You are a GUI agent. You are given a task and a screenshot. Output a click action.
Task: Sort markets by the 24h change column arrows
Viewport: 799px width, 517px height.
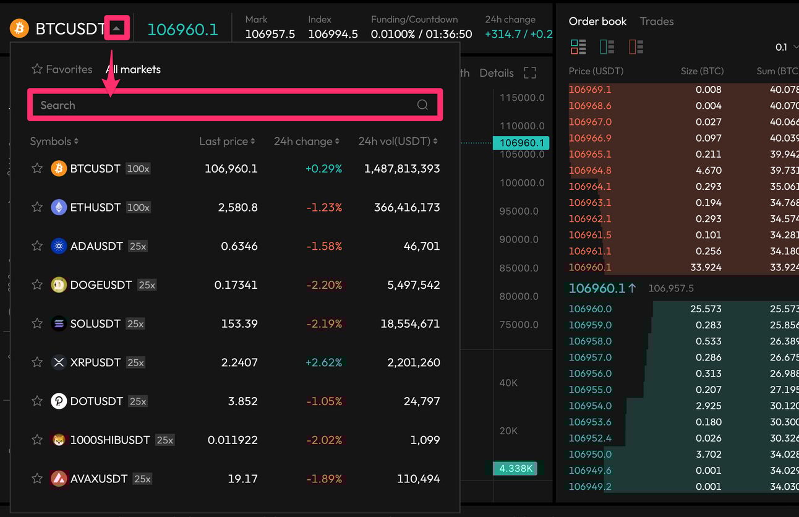pyautogui.click(x=337, y=142)
